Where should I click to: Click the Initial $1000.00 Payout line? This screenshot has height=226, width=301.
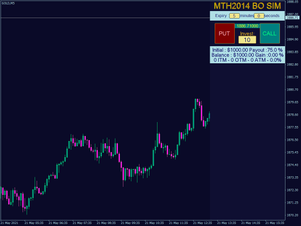pos(247,50)
